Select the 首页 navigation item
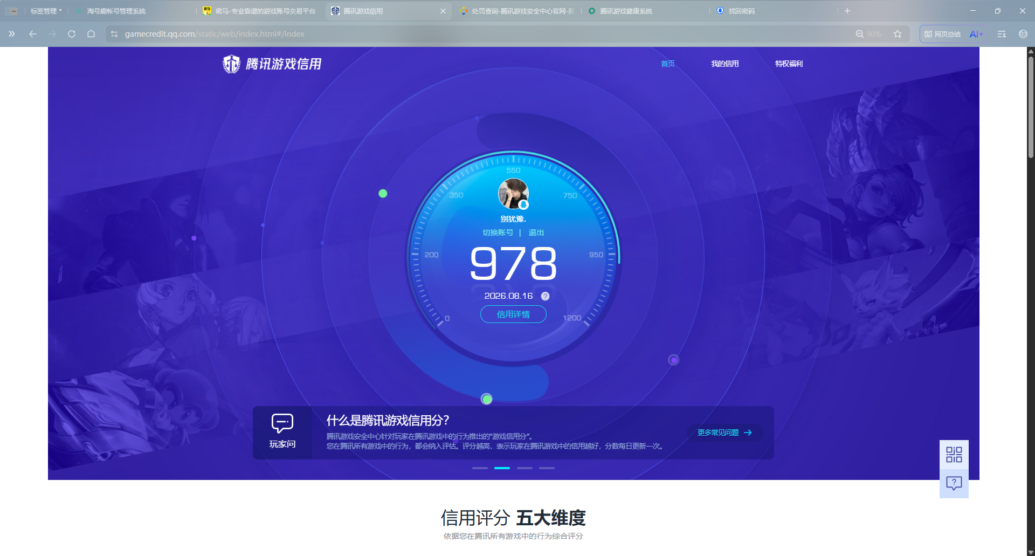This screenshot has width=1035, height=556. (x=668, y=64)
